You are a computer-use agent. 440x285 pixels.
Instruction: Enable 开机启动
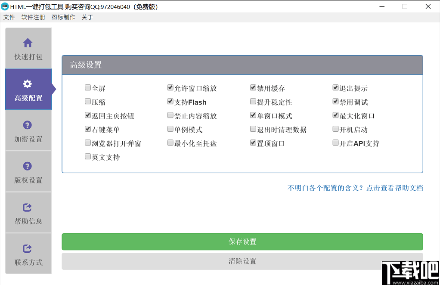(335, 129)
